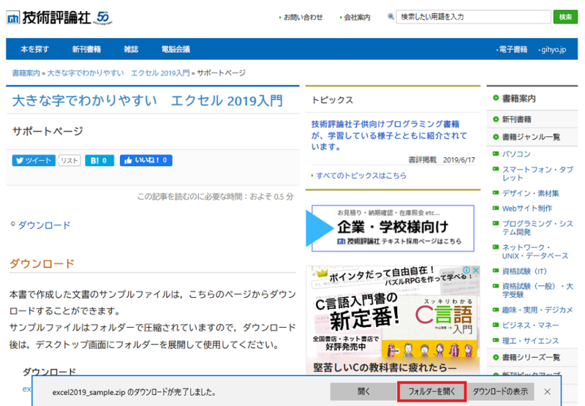Click 開く in the download bar
585x406 pixels.
tap(363, 391)
